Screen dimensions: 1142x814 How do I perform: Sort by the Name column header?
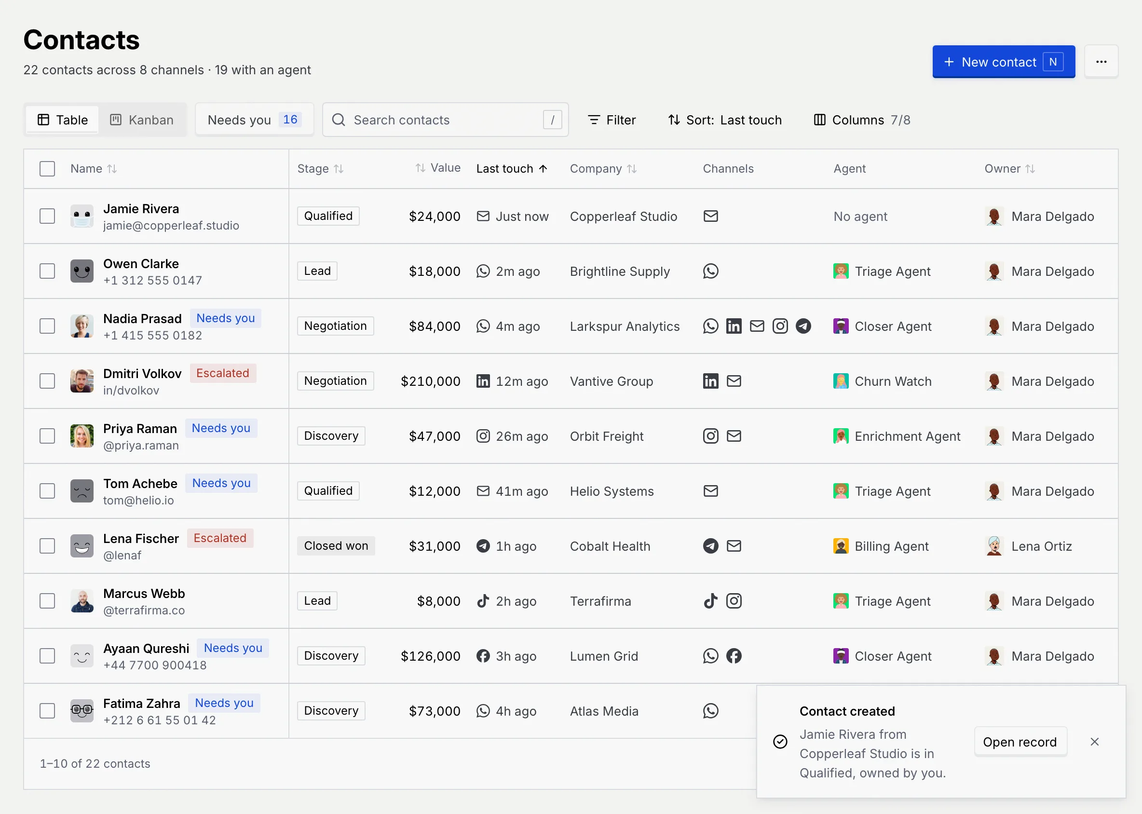pyautogui.click(x=94, y=169)
